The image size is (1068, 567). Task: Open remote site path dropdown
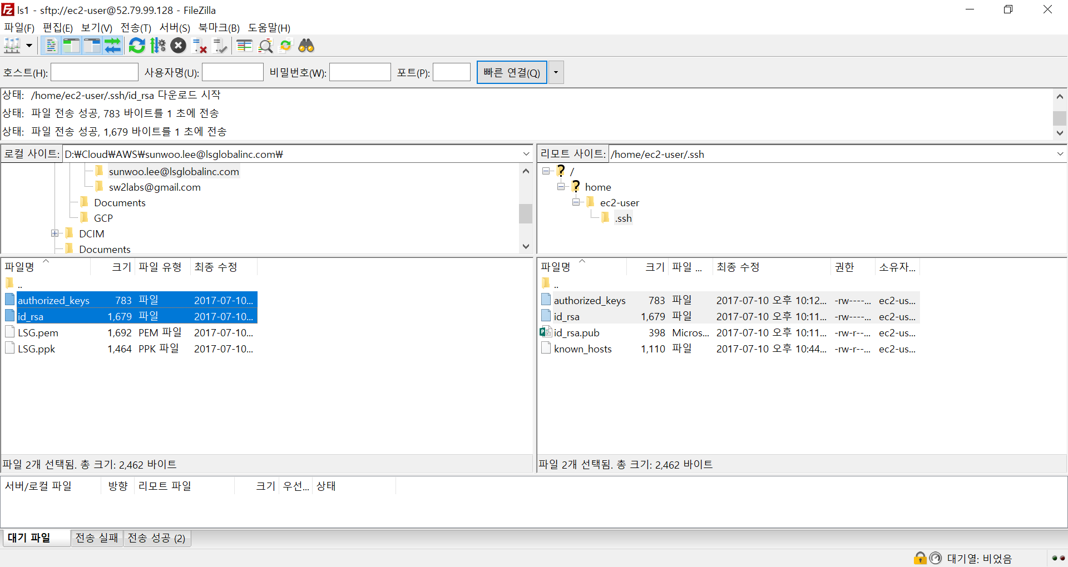pos(1060,154)
